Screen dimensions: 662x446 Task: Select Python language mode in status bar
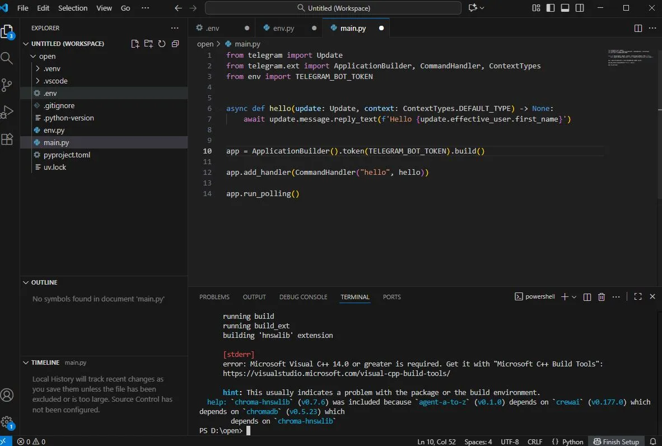567,442
